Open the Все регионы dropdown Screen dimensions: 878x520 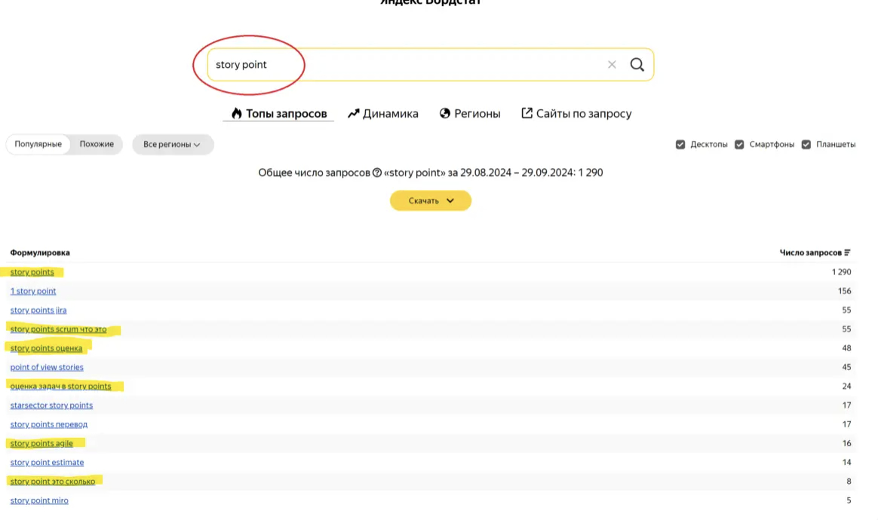(172, 145)
